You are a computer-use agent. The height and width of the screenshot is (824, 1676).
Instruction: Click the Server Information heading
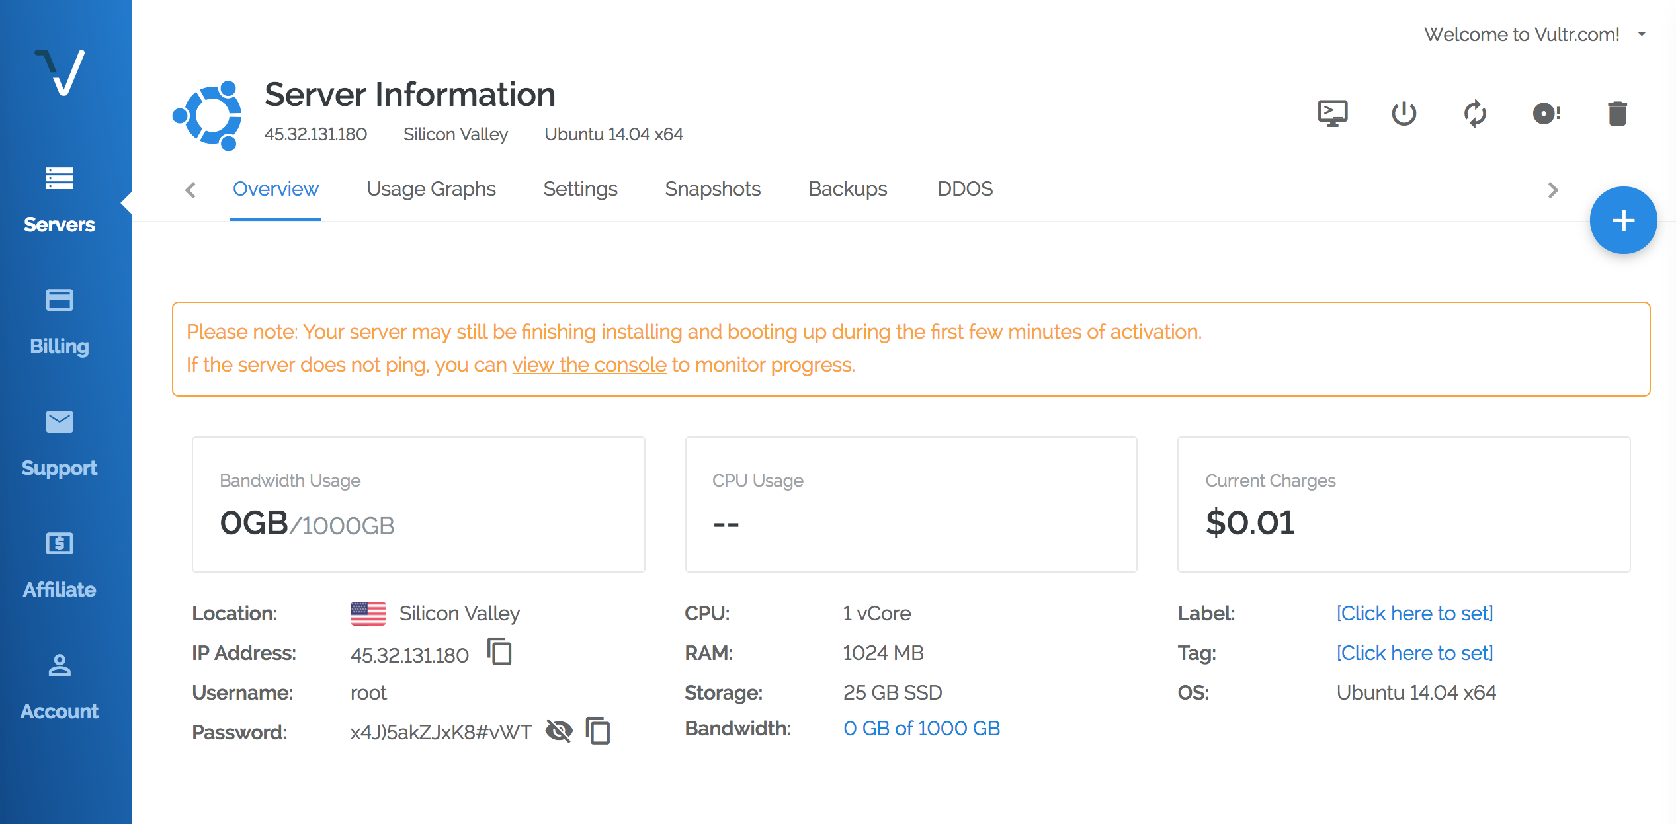point(410,95)
